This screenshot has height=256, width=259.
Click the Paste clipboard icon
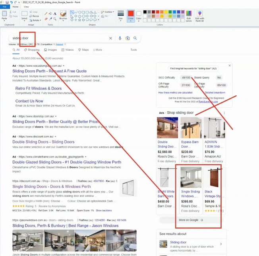pos(4,13)
